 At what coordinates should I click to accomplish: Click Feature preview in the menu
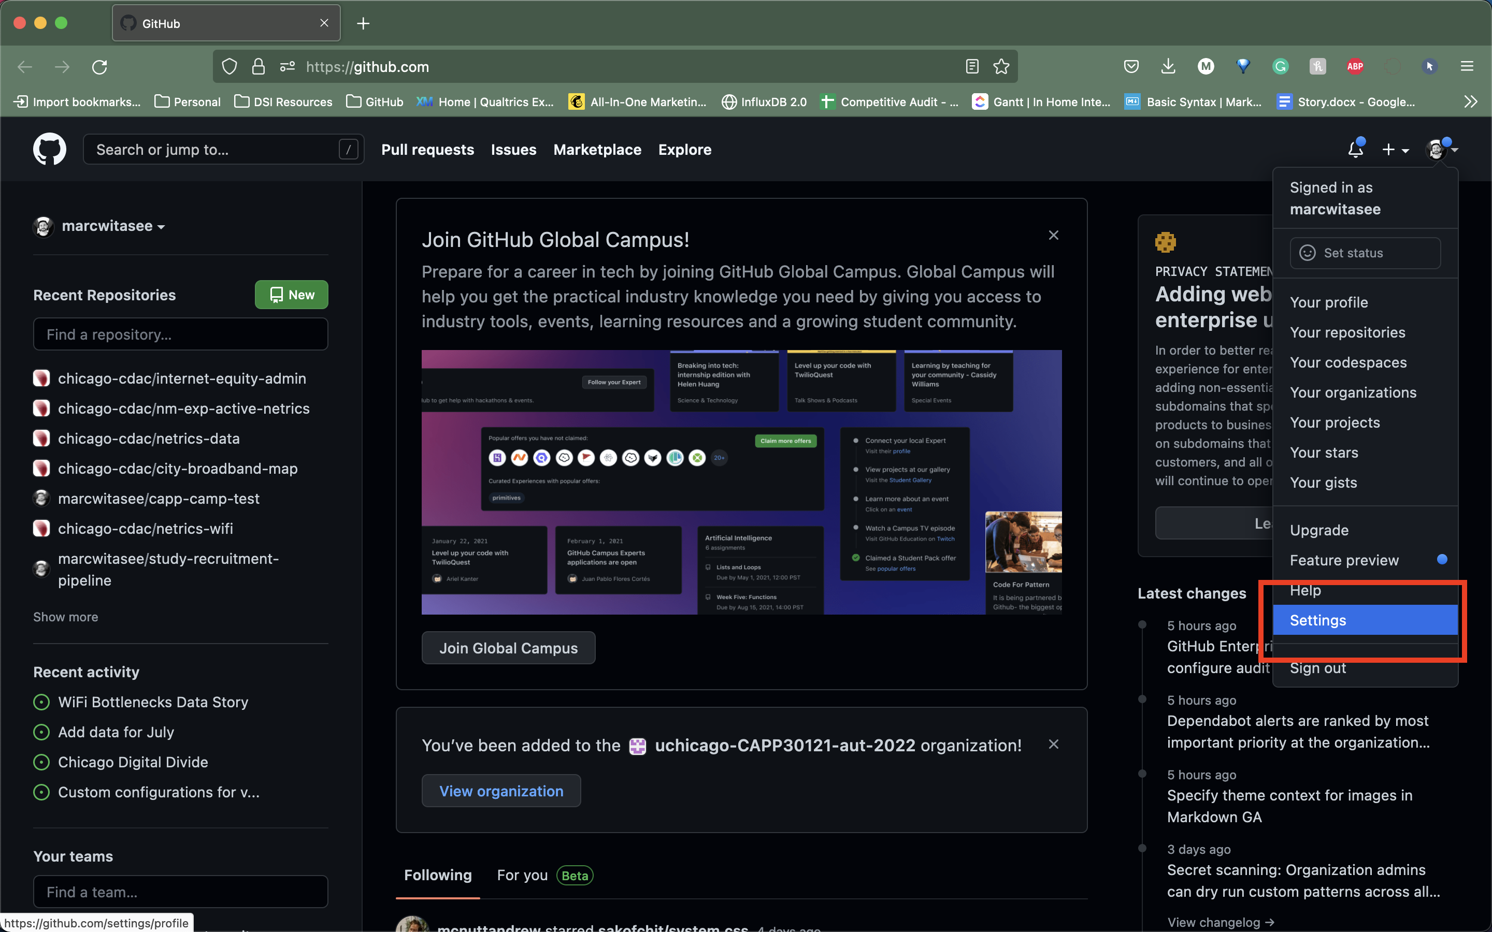pyautogui.click(x=1365, y=560)
